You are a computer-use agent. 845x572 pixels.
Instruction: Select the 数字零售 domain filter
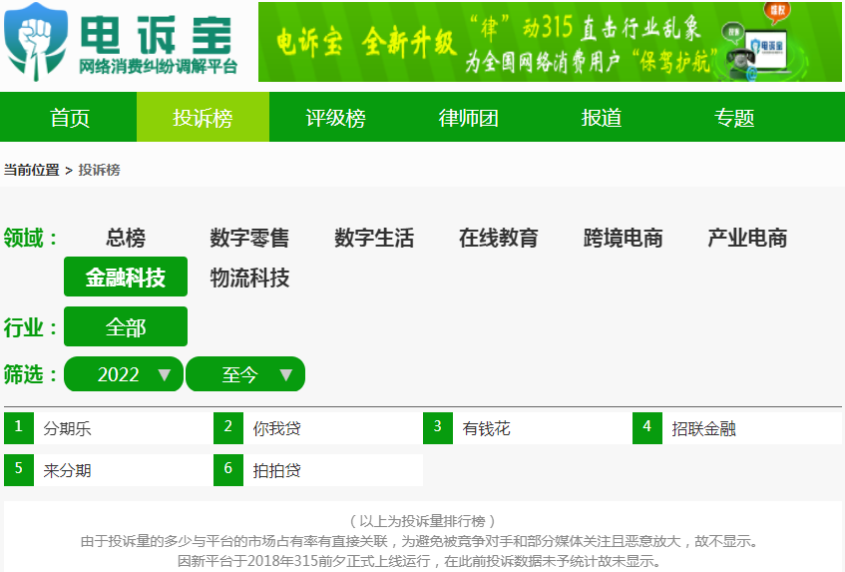pyautogui.click(x=249, y=238)
